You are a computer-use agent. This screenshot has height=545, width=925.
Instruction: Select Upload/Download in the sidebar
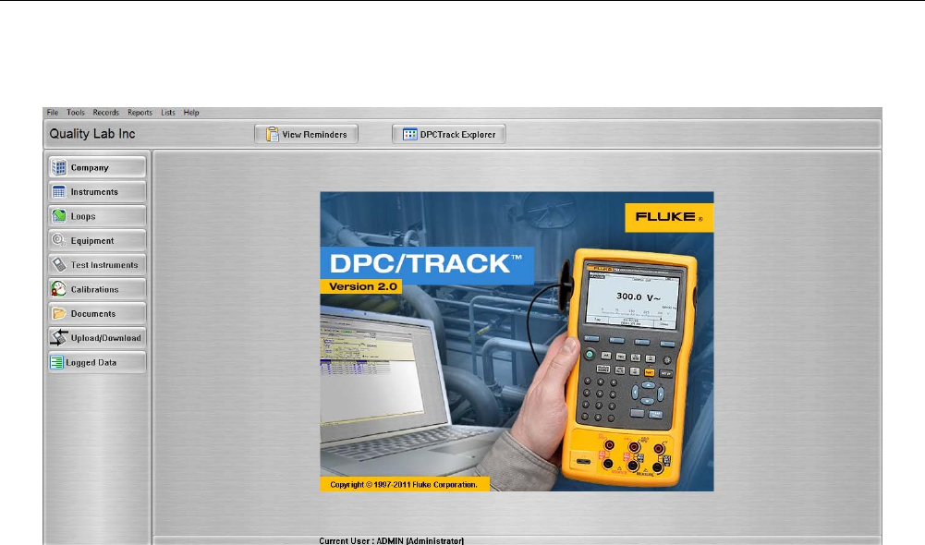coord(97,337)
